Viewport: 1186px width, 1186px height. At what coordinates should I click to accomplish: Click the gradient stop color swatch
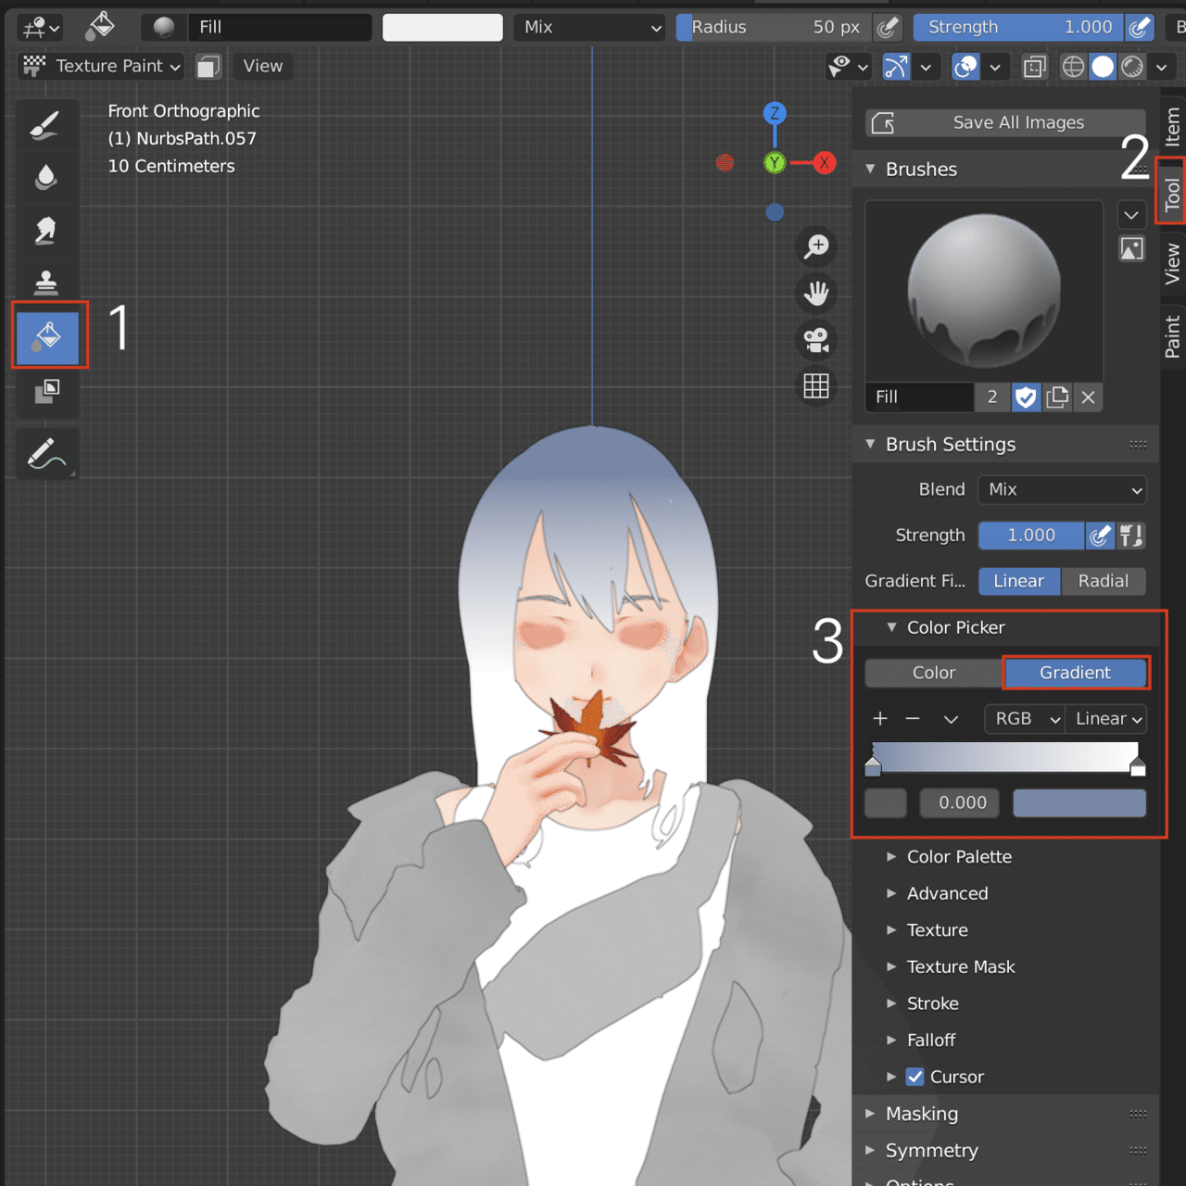click(x=1079, y=802)
